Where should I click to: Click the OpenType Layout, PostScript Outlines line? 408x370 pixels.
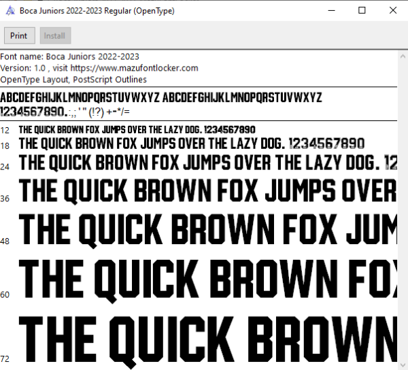click(73, 80)
